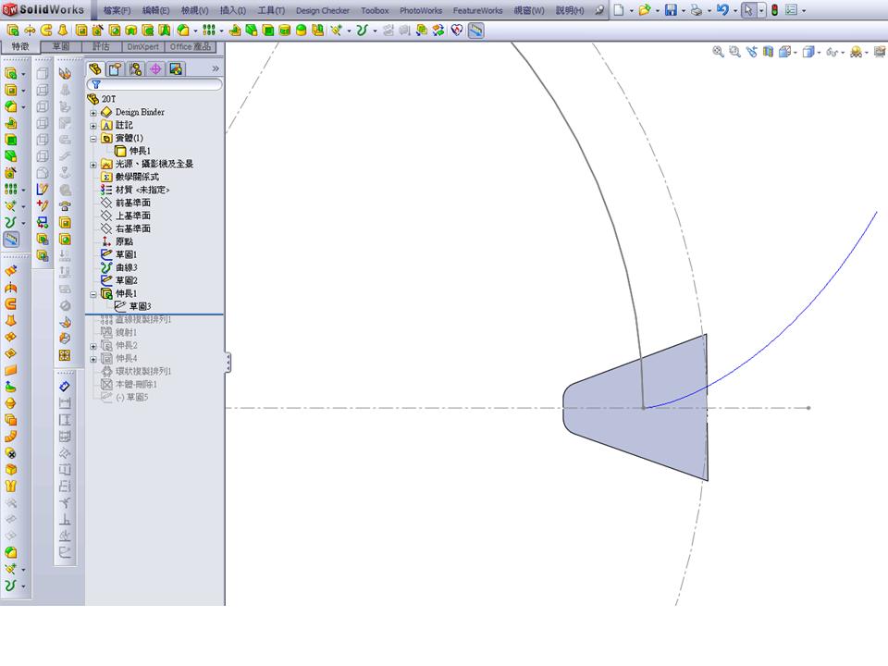Image resolution: width=888 pixels, height=666 pixels.
Task: Click Apply Scene icon in view toolbar
Action: (x=856, y=52)
